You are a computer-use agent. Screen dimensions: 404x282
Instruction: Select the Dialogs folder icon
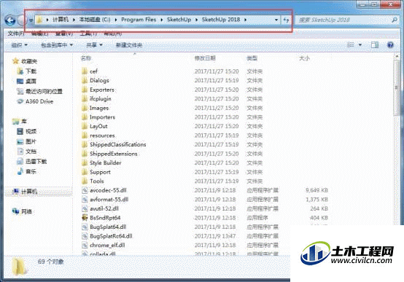tap(85, 80)
